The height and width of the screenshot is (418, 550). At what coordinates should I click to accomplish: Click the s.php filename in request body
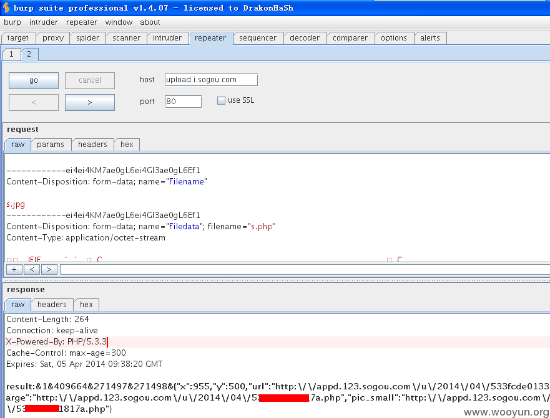[x=262, y=227]
